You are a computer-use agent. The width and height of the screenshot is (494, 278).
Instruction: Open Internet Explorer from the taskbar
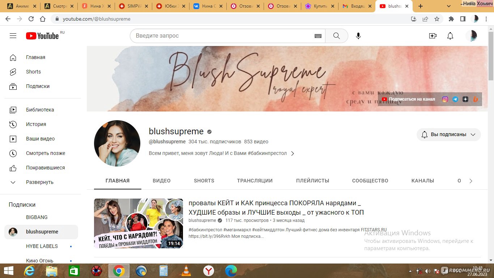point(29,271)
